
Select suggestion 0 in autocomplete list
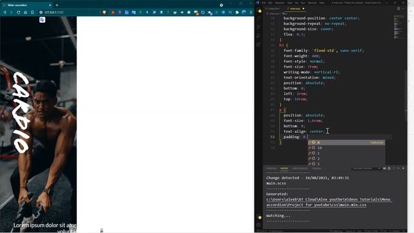tap(347, 142)
